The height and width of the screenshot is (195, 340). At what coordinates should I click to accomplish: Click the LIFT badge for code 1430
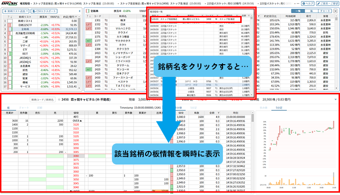click(x=89, y=77)
